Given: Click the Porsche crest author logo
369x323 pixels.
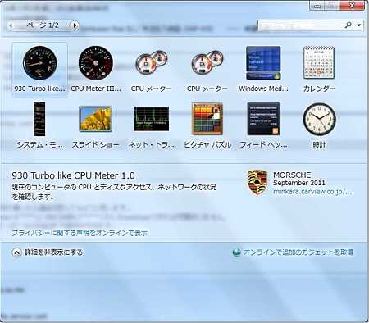Looking at the screenshot, I should point(257,182).
